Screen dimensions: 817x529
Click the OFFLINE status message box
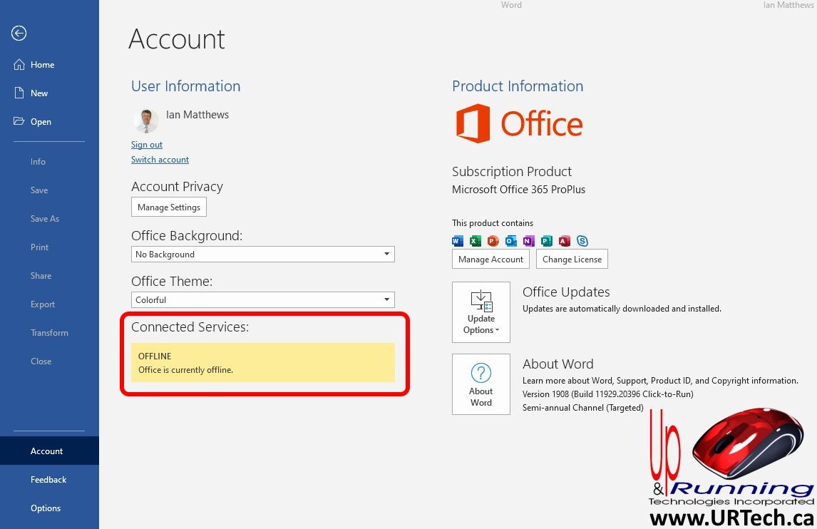point(262,362)
